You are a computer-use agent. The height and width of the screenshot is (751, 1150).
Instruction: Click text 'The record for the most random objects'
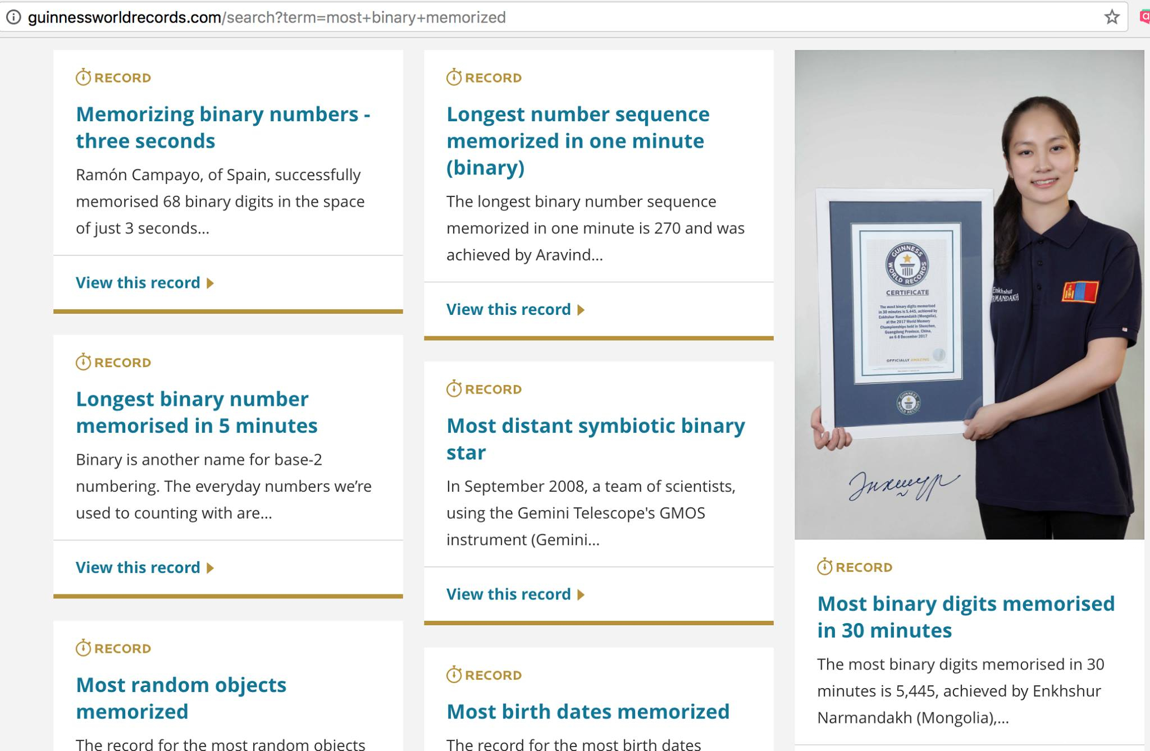pyautogui.click(x=221, y=744)
